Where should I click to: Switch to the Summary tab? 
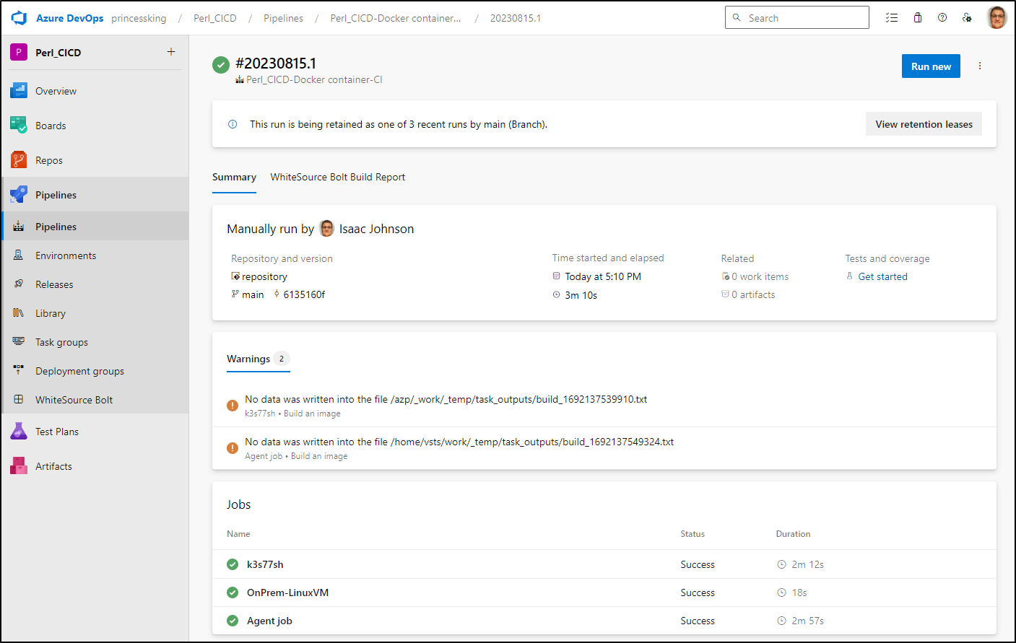point(234,178)
